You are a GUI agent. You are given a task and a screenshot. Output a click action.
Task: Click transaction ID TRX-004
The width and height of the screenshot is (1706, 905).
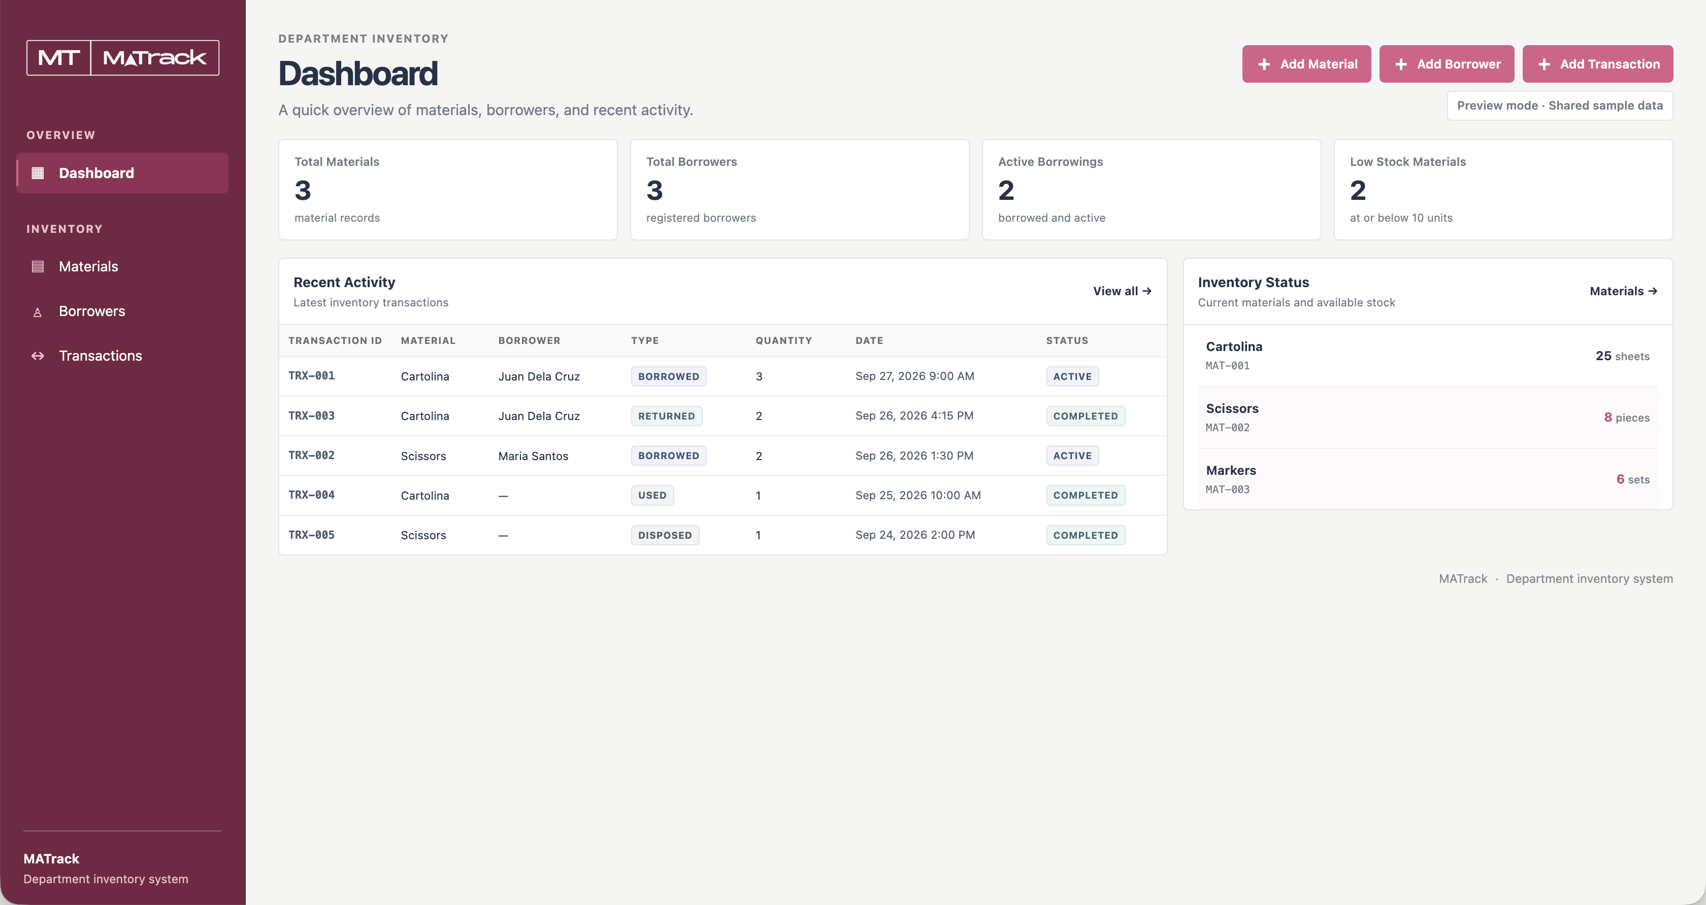click(311, 495)
